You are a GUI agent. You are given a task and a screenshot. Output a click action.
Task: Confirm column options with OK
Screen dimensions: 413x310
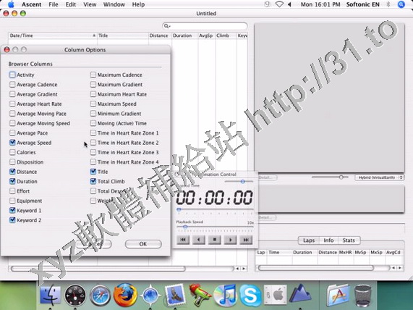tap(143, 244)
